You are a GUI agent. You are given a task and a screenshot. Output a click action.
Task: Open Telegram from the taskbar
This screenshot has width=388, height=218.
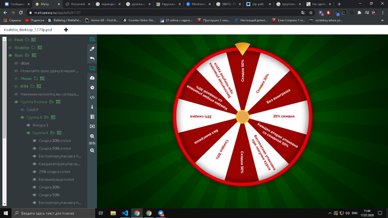coord(161,213)
